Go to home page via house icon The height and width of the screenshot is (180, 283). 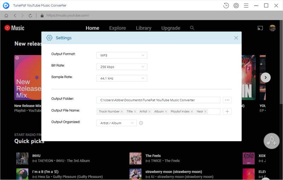[x=6, y=16]
